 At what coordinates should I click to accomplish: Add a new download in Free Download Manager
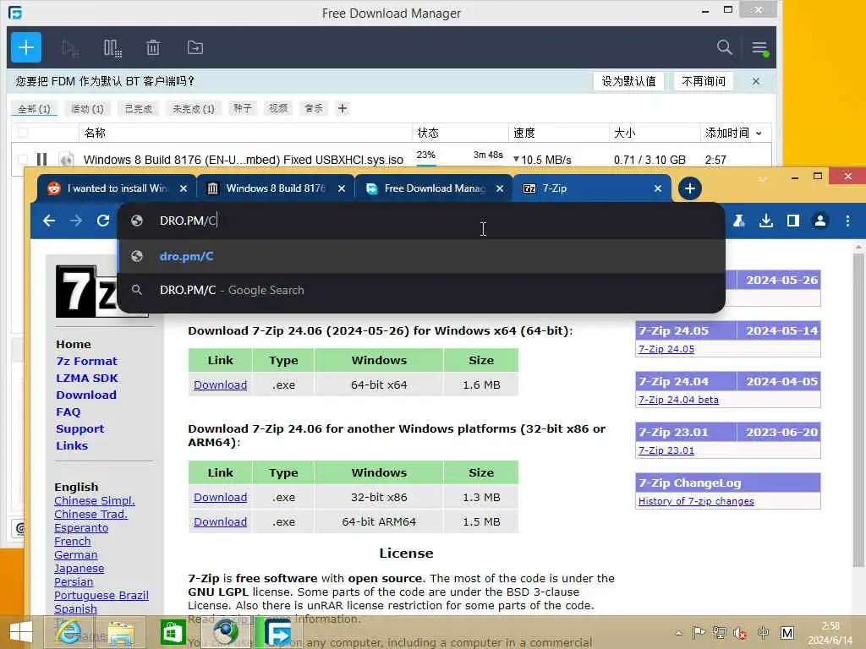click(x=26, y=47)
